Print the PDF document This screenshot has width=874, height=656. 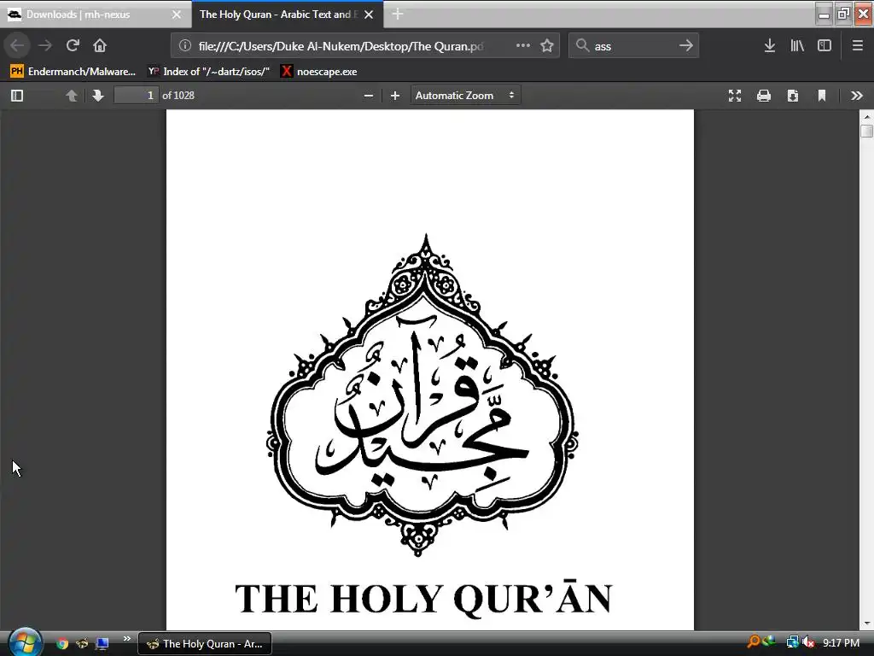tap(764, 96)
